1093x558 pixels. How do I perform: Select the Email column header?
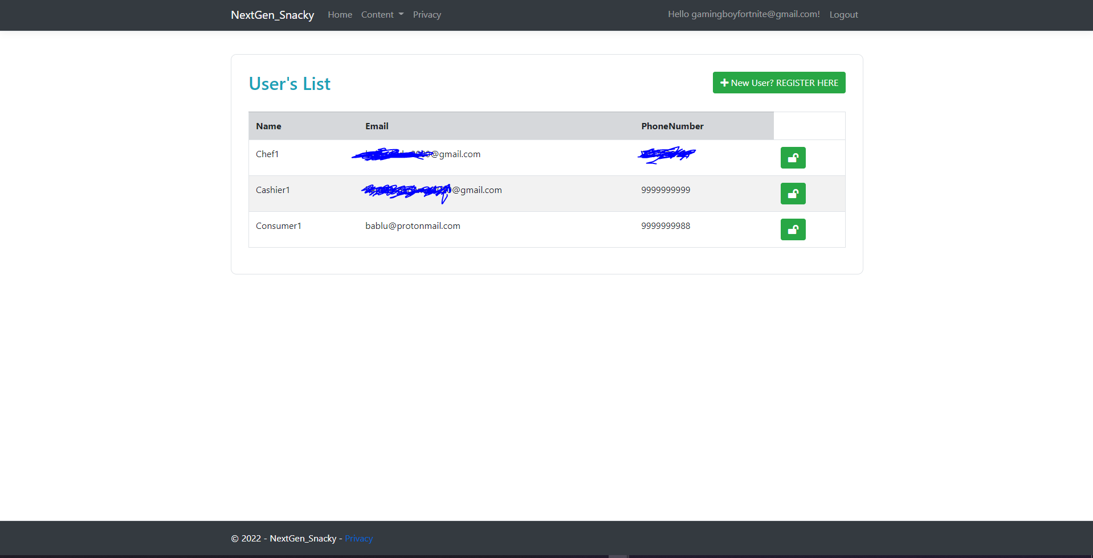tap(377, 126)
